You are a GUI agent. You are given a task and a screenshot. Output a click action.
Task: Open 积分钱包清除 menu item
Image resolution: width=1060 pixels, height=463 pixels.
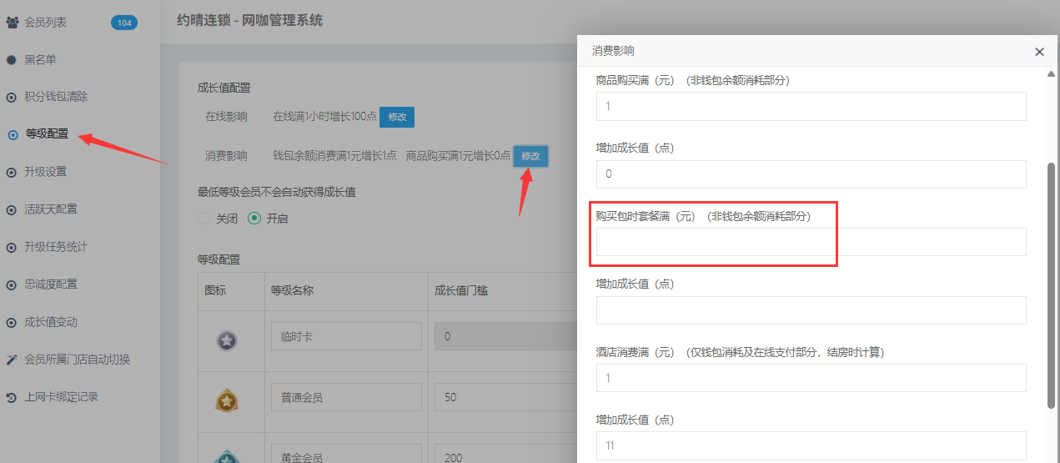(x=56, y=97)
